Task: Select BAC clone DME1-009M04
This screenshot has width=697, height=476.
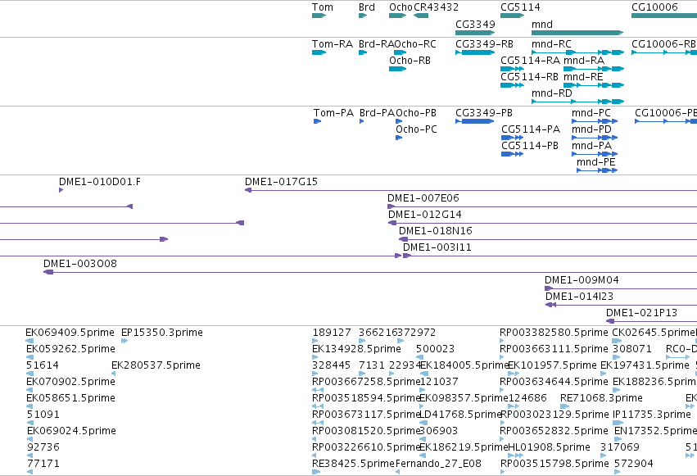Action: coord(621,289)
